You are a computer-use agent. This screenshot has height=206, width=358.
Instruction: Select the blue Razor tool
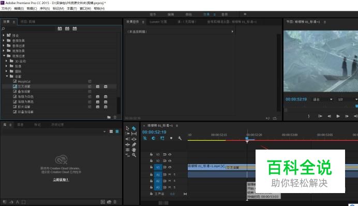[x=134, y=128]
